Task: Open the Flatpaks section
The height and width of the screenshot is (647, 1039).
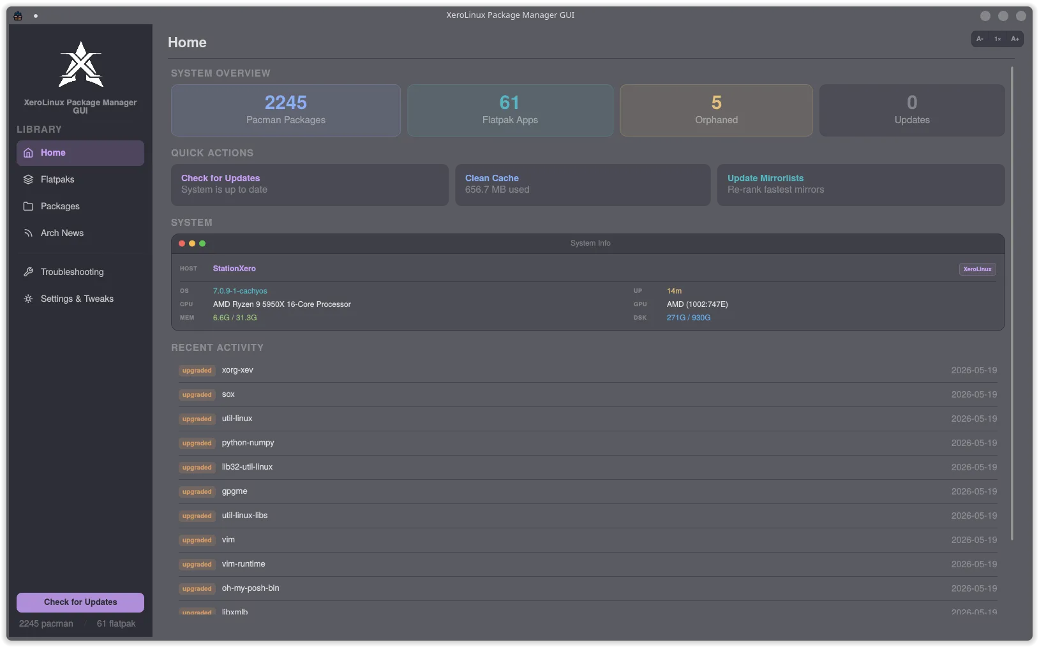Action: pos(80,180)
